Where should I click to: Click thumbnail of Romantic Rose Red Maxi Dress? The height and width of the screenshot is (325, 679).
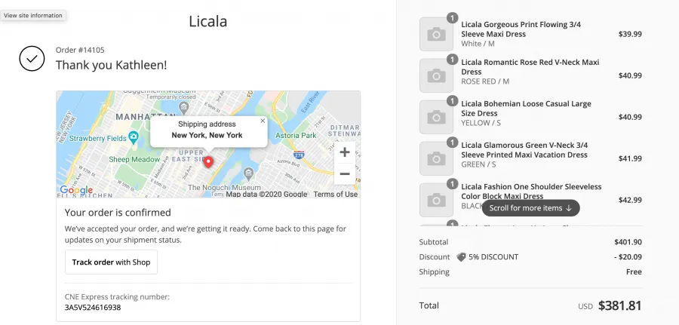pyautogui.click(x=436, y=75)
